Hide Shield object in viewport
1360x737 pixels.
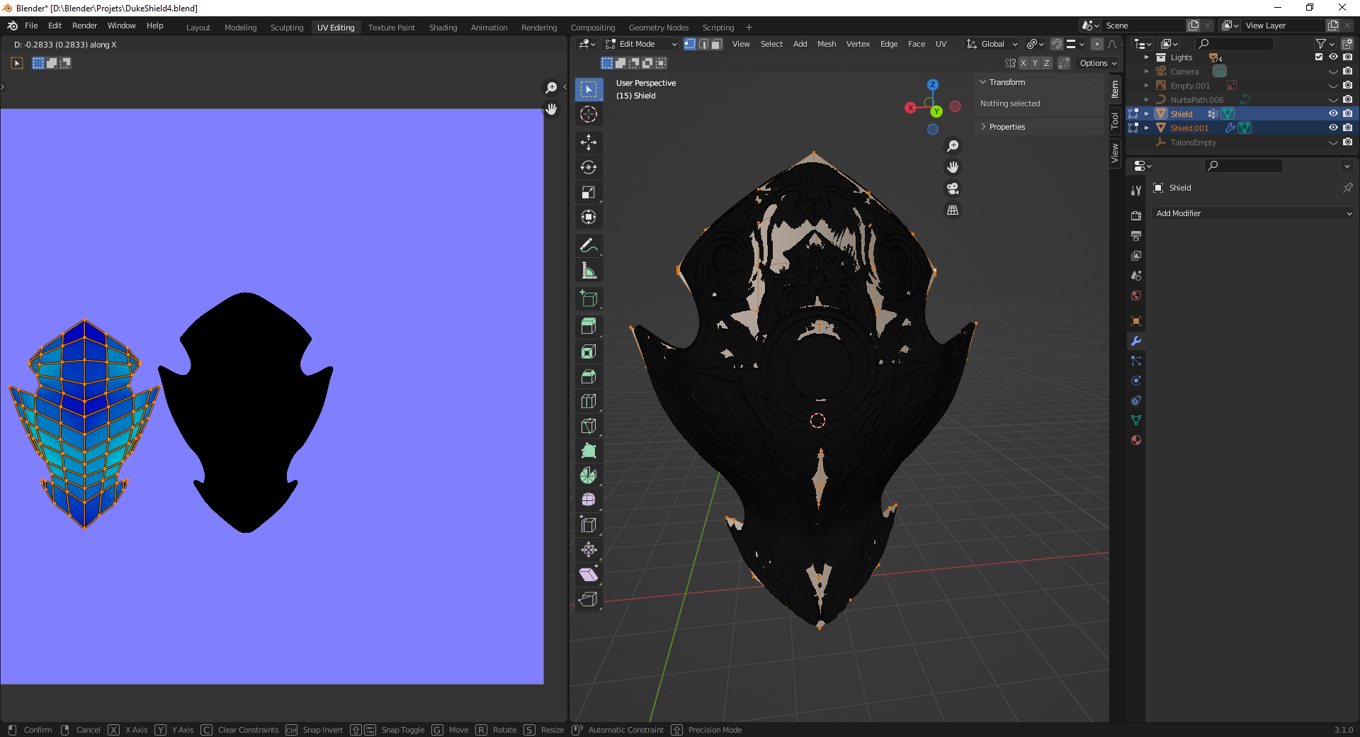[x=1333, y=114]
